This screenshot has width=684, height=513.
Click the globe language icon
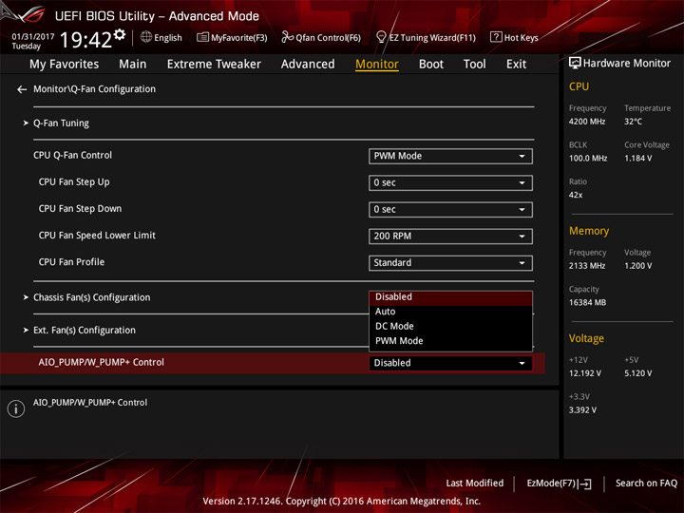coord(146,37)
